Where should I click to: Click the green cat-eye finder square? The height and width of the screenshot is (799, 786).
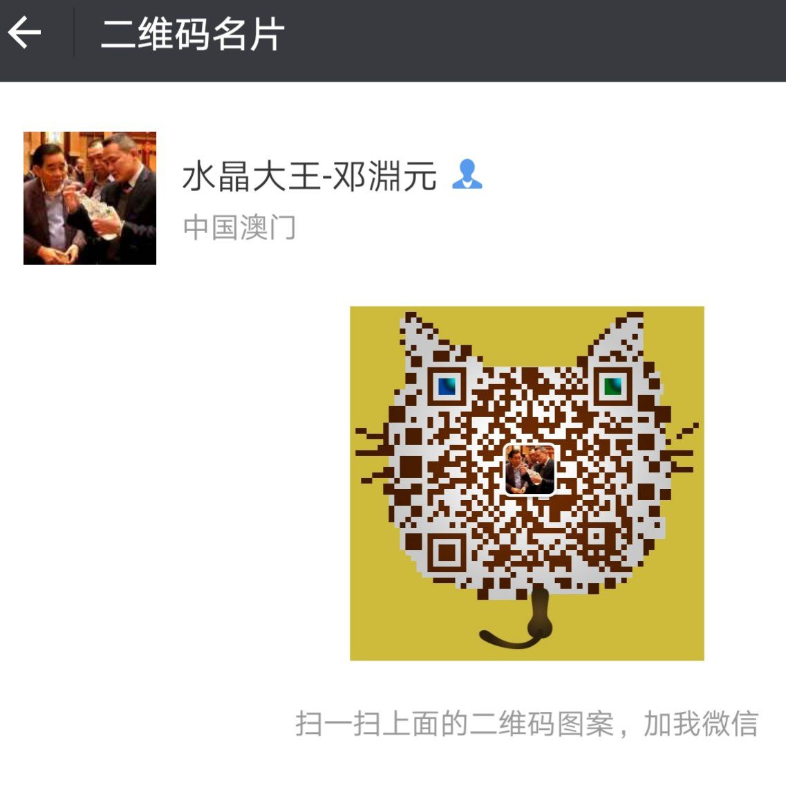[x=613, y=387]
